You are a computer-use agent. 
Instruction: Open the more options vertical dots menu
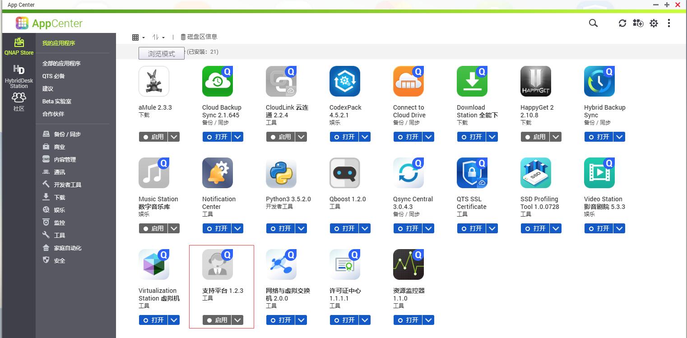pos(669,23)
